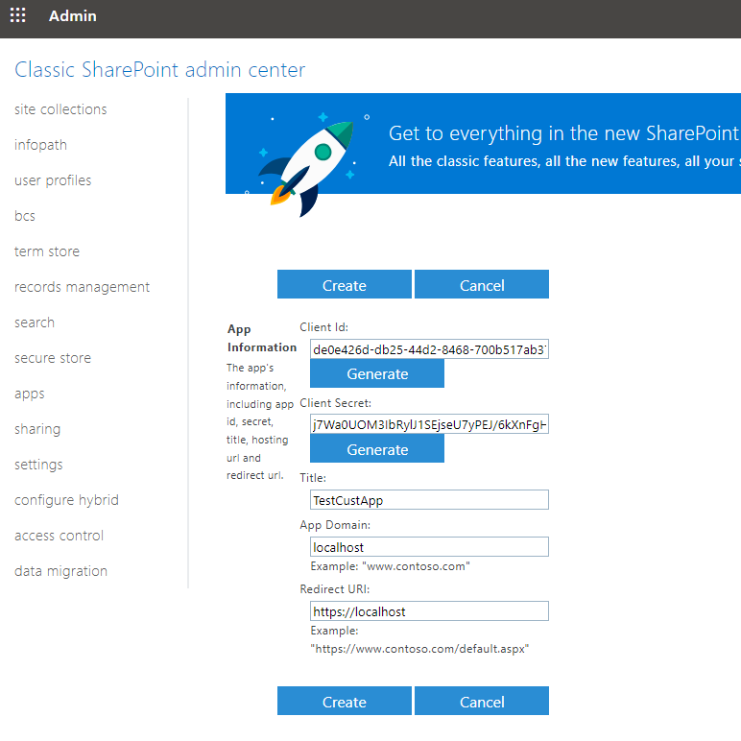Click the App Information section heading
Viewport: 741px width, 741px height.
tap(262, 339)
